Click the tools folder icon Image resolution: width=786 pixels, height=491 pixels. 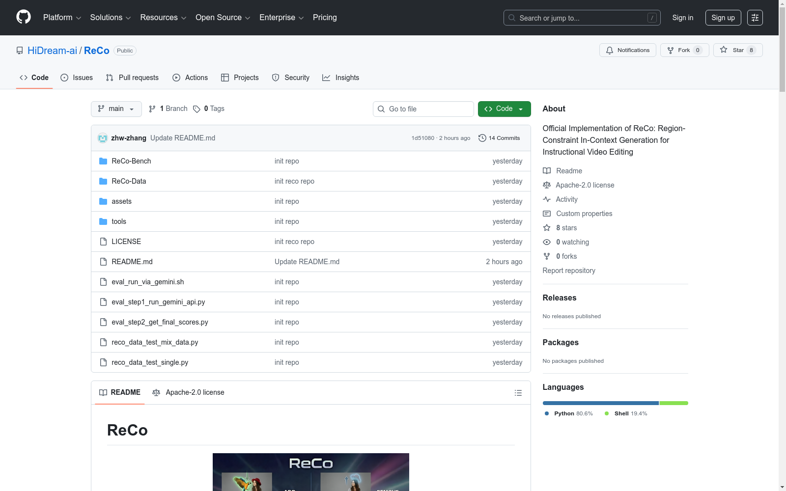pos(103,221)
